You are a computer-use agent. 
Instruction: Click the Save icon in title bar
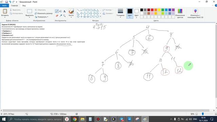point(6,2)
